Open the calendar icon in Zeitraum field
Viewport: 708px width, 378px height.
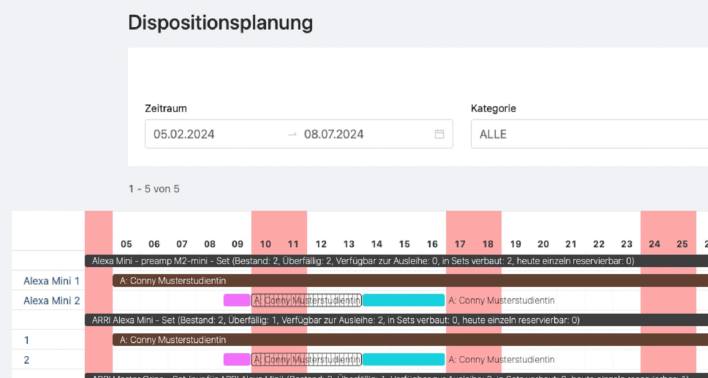click(x=439, y=134)
